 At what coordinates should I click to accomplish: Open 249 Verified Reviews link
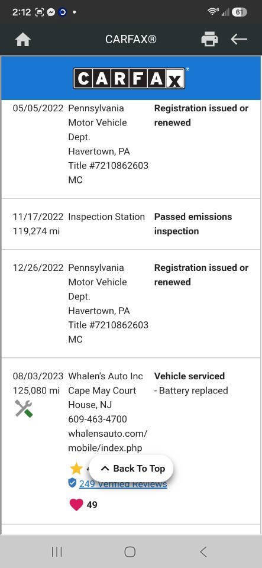(x=123, y=484)
